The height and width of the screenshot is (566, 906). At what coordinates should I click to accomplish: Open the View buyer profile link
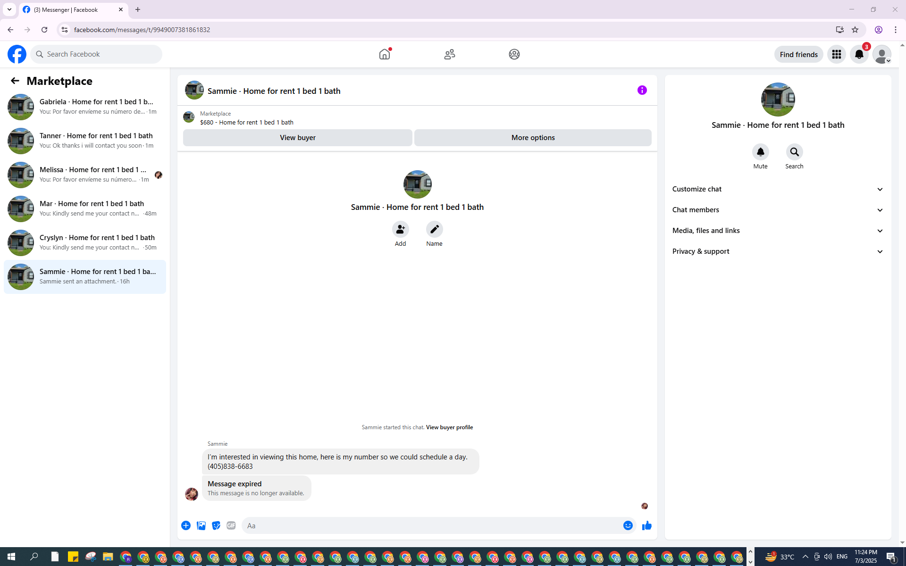[449, 427]
